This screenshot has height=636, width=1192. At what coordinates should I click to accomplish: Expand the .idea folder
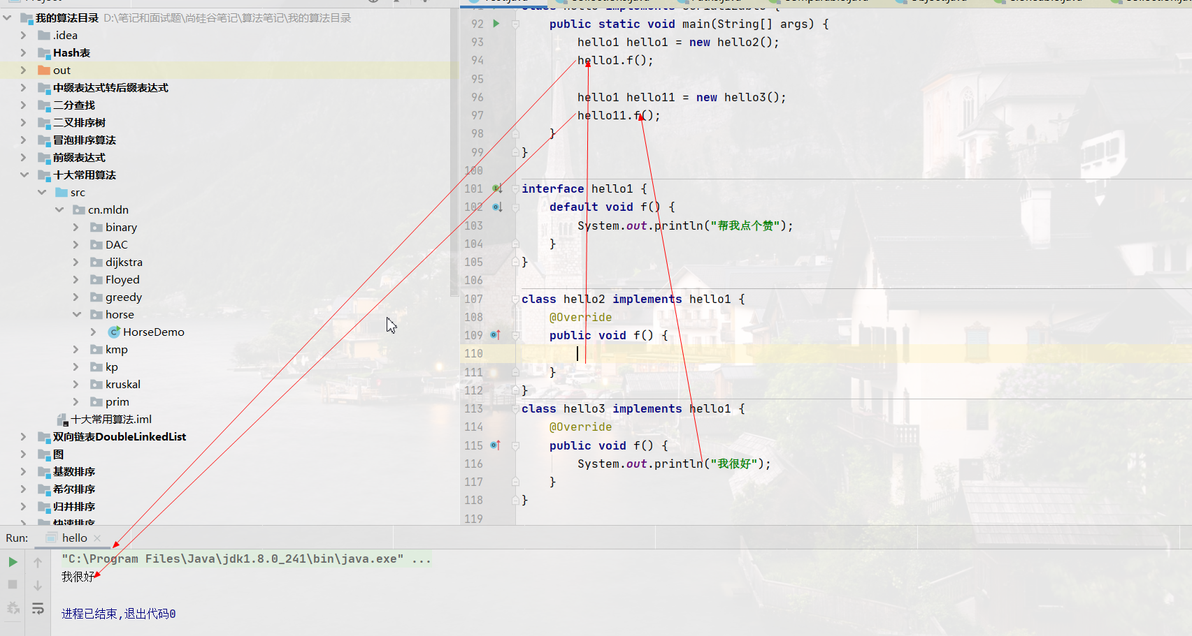pos(23,35)
